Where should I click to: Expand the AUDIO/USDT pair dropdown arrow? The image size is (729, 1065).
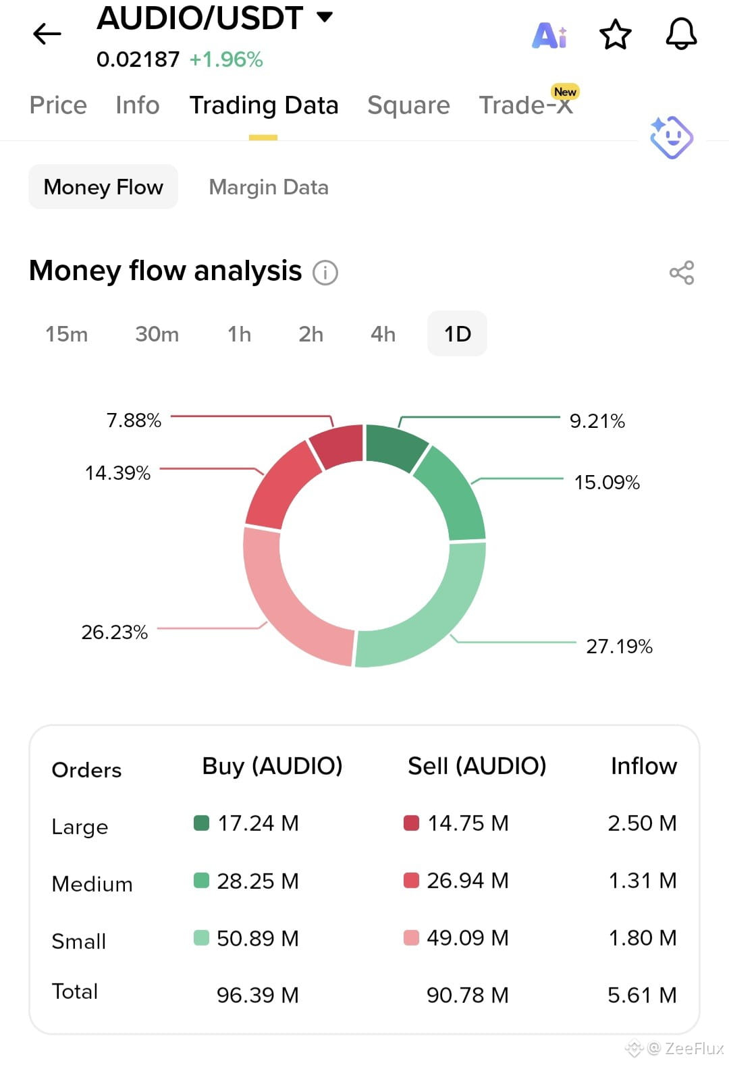point(325,17)
